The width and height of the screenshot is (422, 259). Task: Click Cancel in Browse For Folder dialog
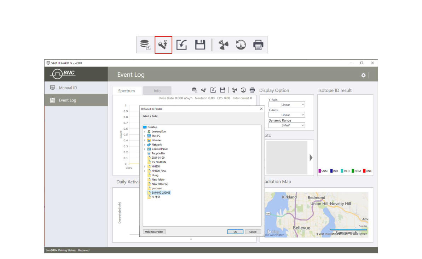pyautogui.click(x=253, y=232)
